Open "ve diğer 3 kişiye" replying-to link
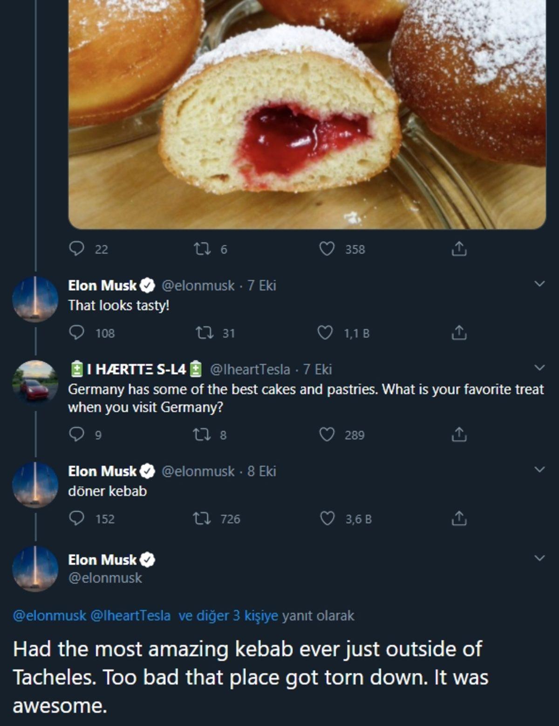The image size is (559, 726). pyautogui.click(x=228, y=616)
